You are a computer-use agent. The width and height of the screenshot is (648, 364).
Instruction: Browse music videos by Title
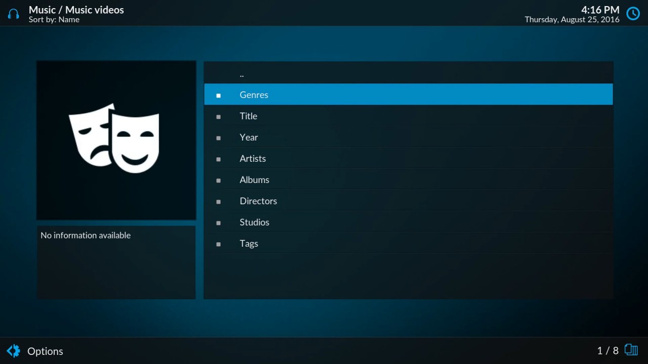coord(248,116)
